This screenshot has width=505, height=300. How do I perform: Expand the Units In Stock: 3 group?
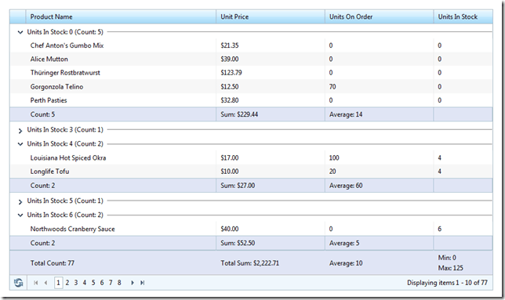click(x=20, y=131)
